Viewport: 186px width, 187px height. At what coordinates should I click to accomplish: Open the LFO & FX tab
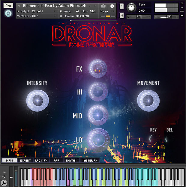pos(41,160)
